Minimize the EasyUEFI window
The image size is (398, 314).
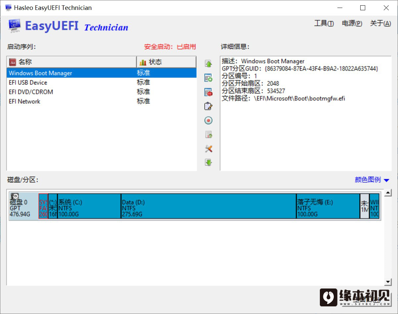pyautogui.click(x=339, y=8)
